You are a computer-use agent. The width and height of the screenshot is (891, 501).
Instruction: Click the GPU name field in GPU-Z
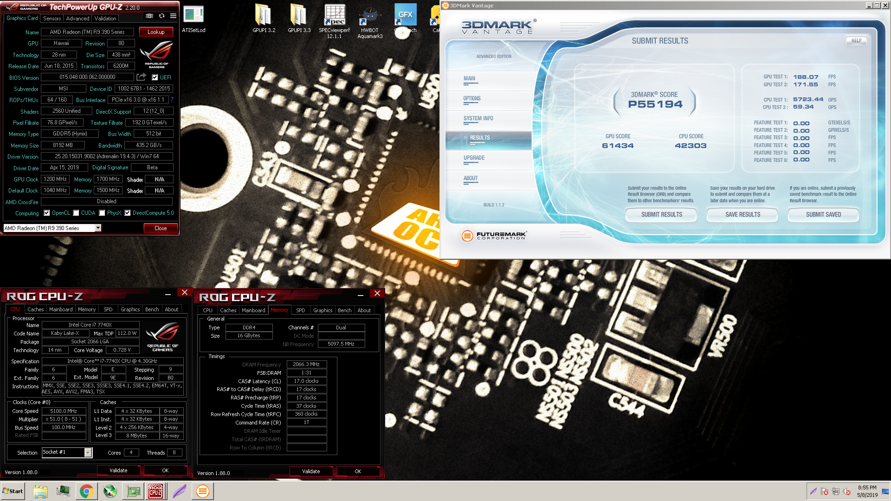tap(87, 32)
